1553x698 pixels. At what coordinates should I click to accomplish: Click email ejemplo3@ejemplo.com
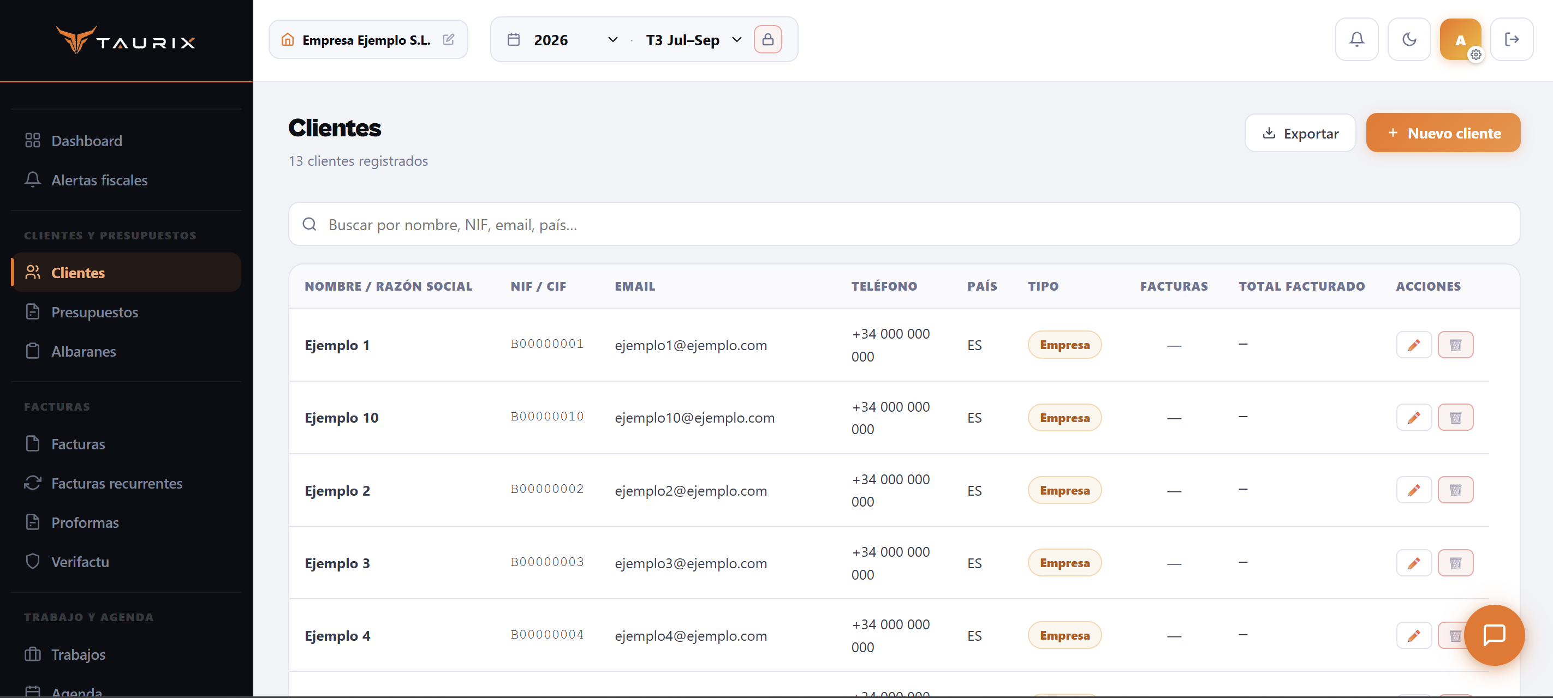coord(691,564)
